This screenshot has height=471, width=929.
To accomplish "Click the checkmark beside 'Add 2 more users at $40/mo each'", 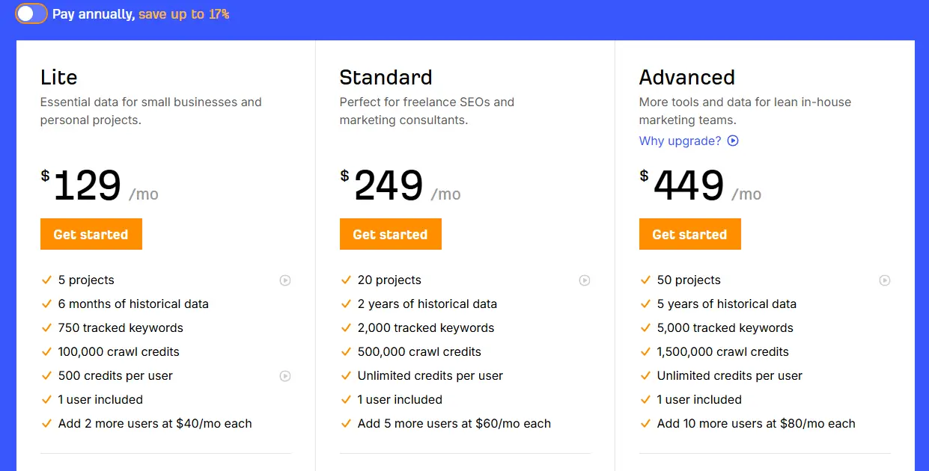I will coord(46,423).
